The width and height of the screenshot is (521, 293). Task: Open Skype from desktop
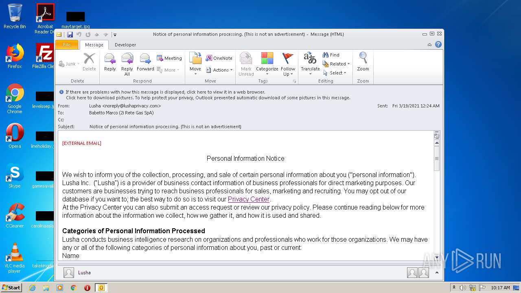15,176
